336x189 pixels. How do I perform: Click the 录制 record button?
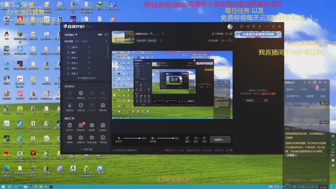(x=196, y=139)
